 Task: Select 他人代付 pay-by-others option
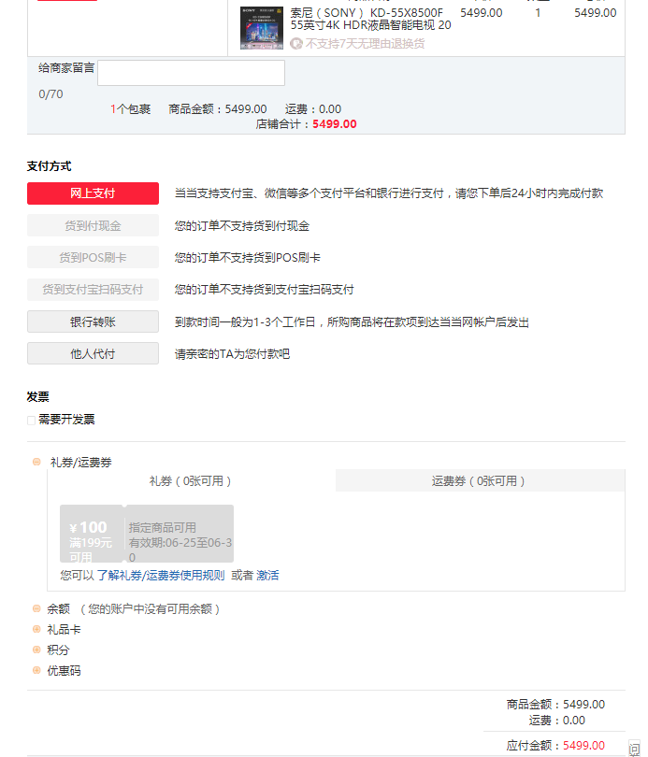point(92,353)
